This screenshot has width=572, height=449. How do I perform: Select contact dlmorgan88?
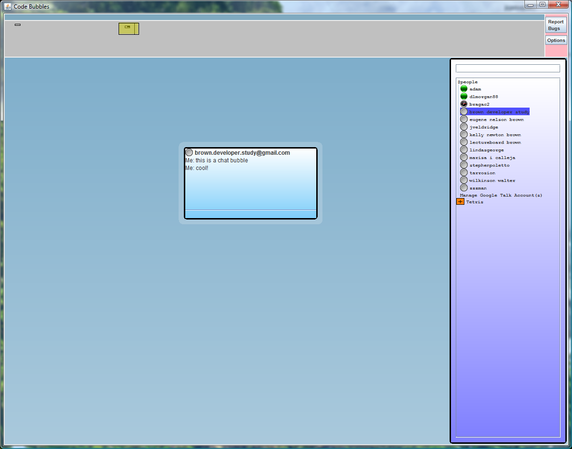[x=484, y=97]
